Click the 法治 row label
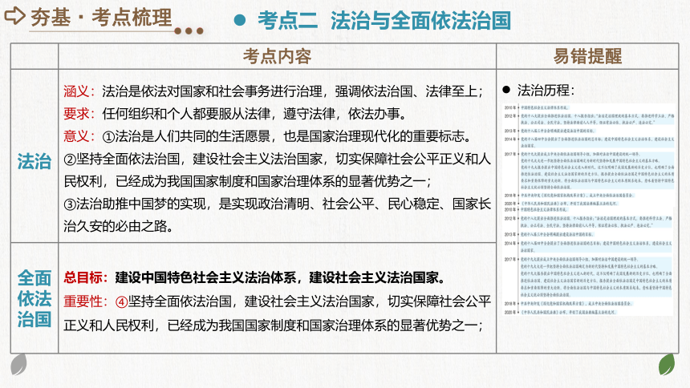Screen dimensions: 690x388 pyautogui.click(x=34, y=161)
